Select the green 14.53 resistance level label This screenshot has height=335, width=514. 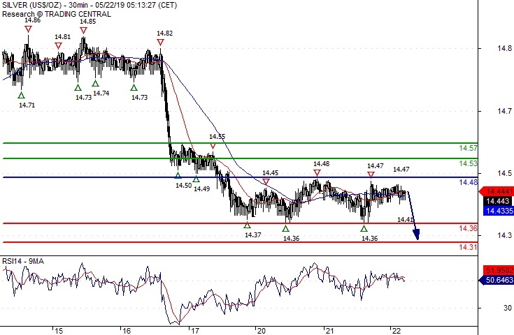(x=468, y=163)
